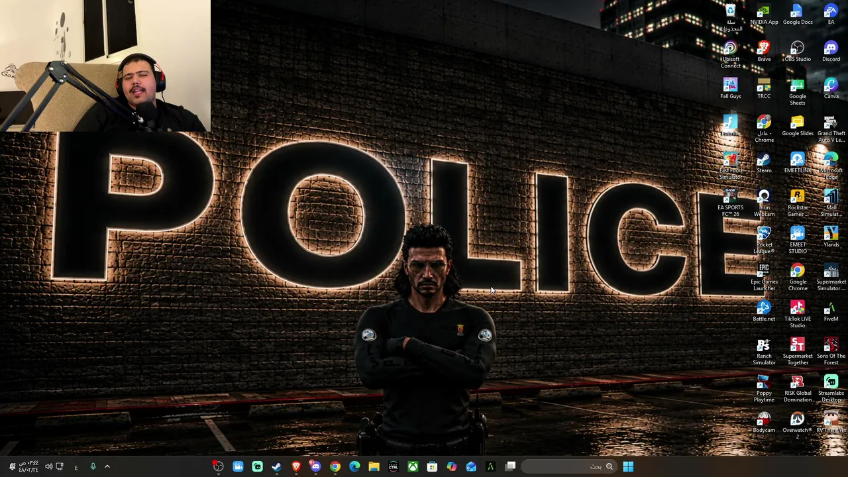Click the Ranch Simulator desktop icon
The width and height of the screenshot is (848, 477).
pyautogui.click(x=764, y=352)
